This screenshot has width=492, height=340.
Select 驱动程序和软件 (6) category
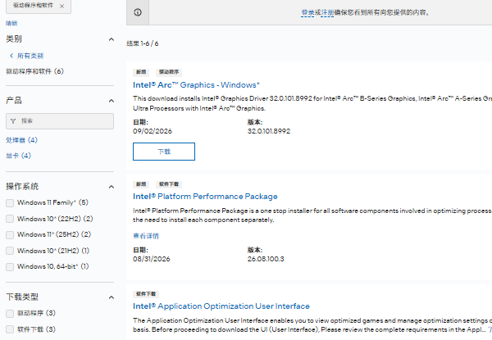[34, 71]
